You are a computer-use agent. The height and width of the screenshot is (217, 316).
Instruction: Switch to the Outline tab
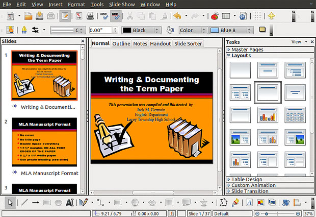point(121,43)
